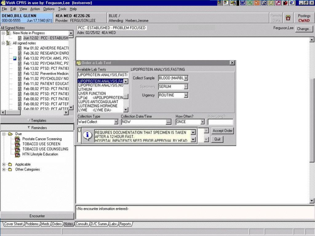Open the Urgency dropdown
315x236 pixels.
tap(186, 95)
